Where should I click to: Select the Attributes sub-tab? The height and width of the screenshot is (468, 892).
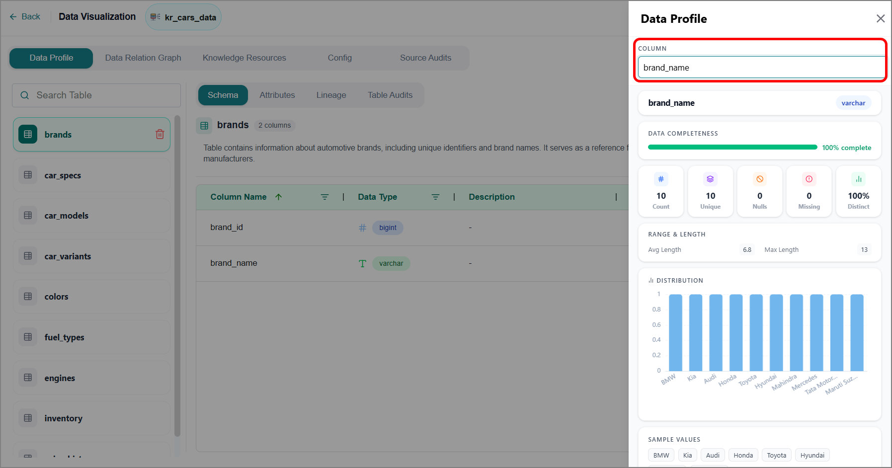277,95
